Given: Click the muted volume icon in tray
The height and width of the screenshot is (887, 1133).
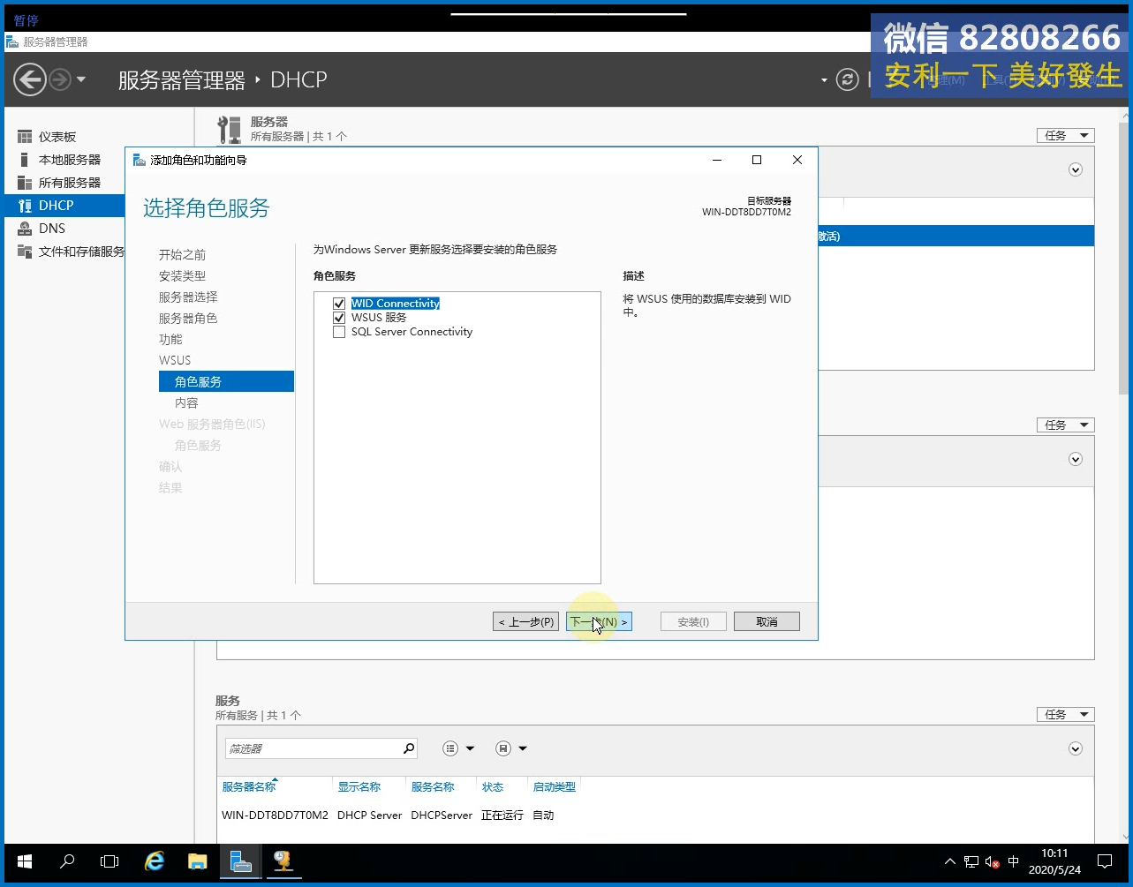Looking at the screenshot, I should click(993, 861).
